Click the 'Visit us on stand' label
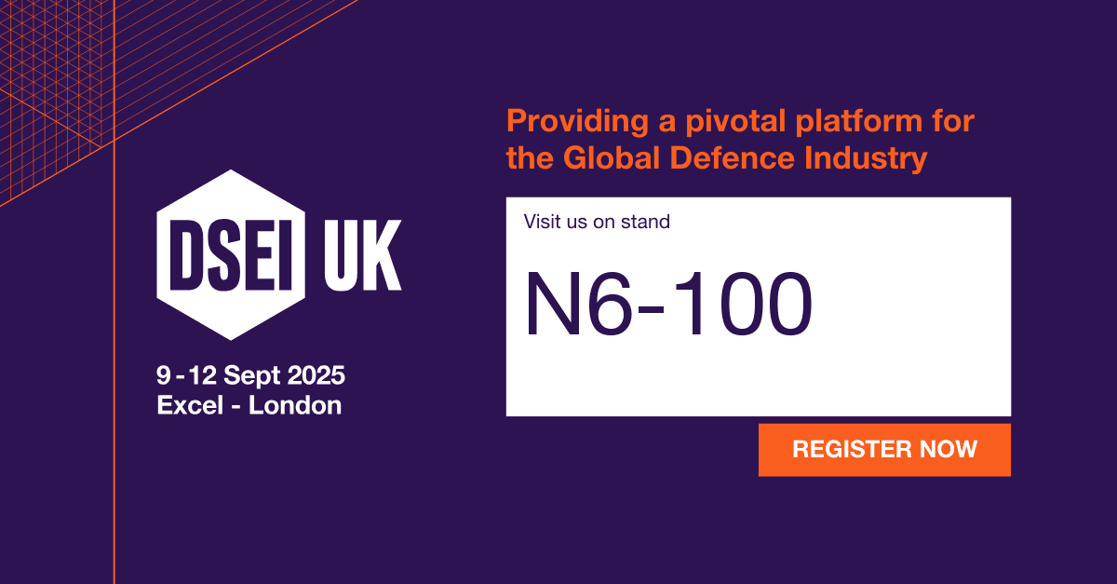1117x584 pixels. (597, 222)
